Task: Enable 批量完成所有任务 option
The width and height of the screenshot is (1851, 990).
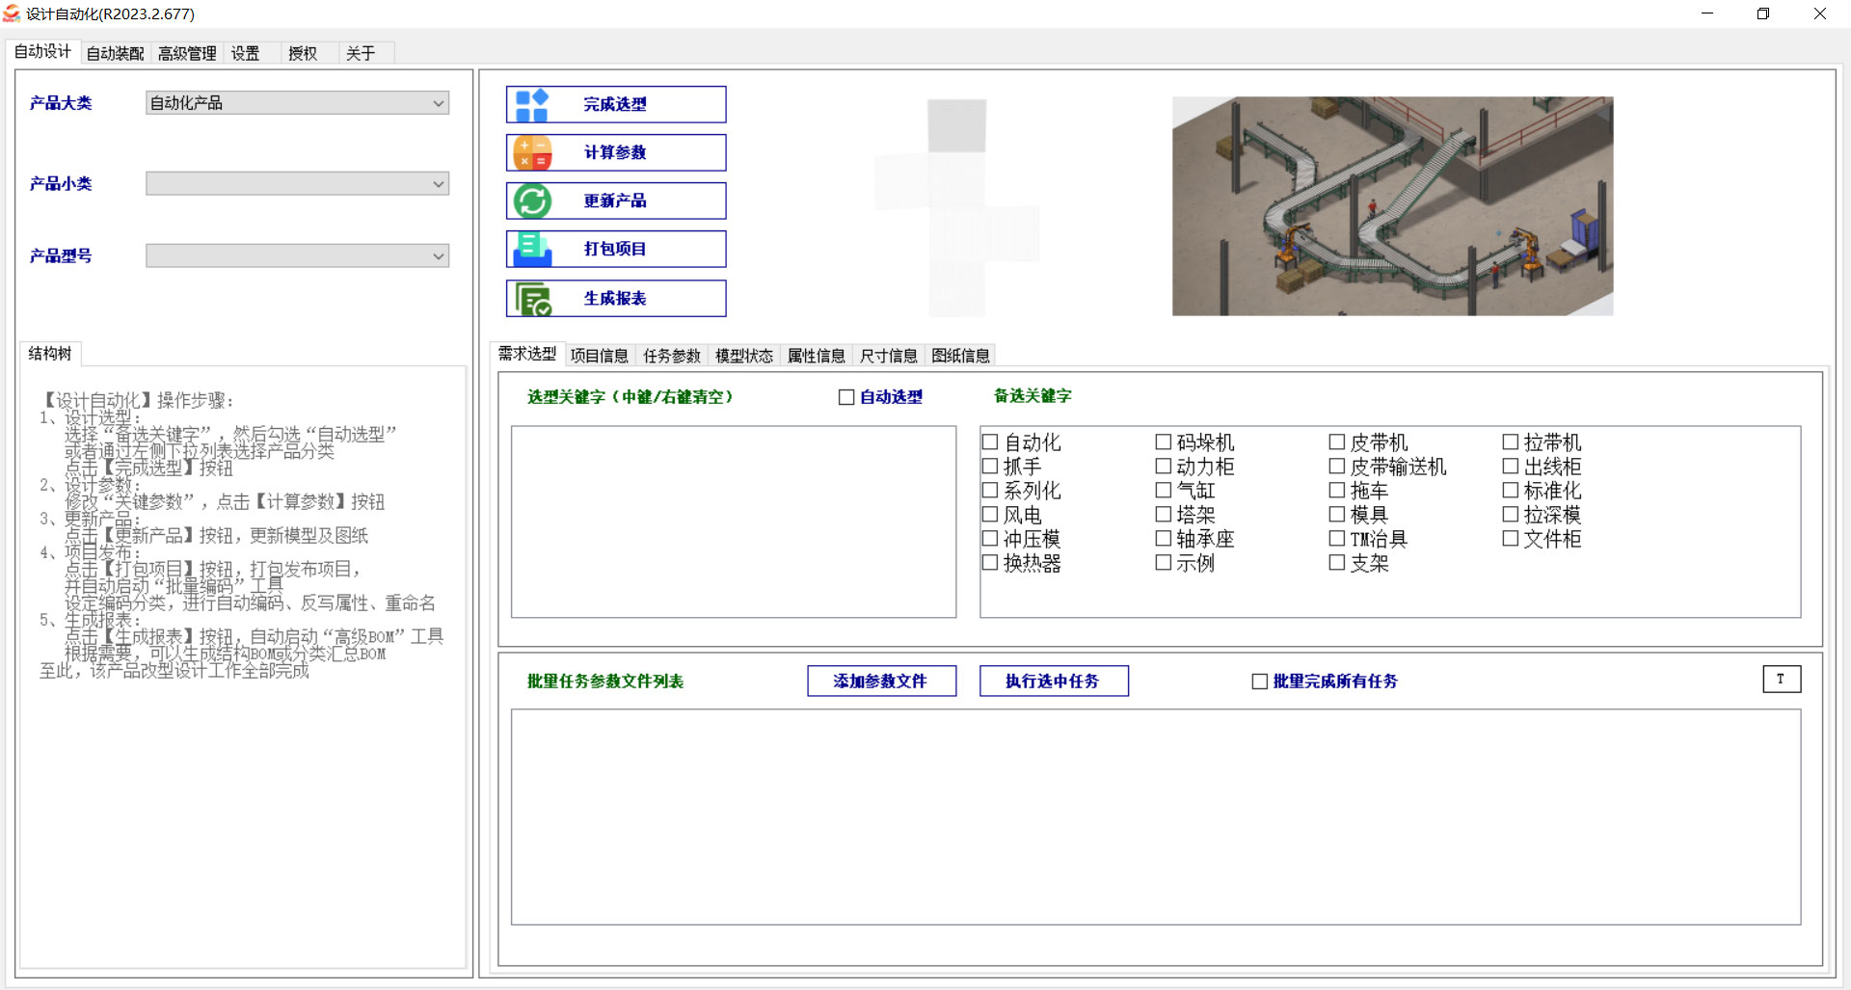Action: (x=1258, y=682)
